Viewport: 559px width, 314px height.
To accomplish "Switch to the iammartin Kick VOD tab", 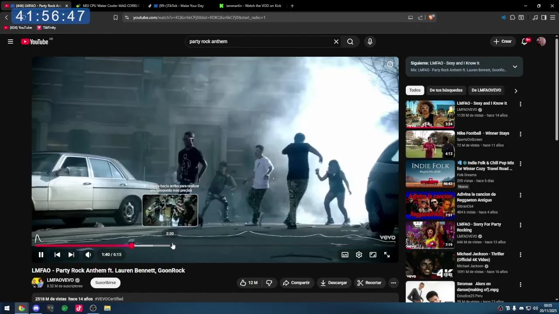I will 251,6.
